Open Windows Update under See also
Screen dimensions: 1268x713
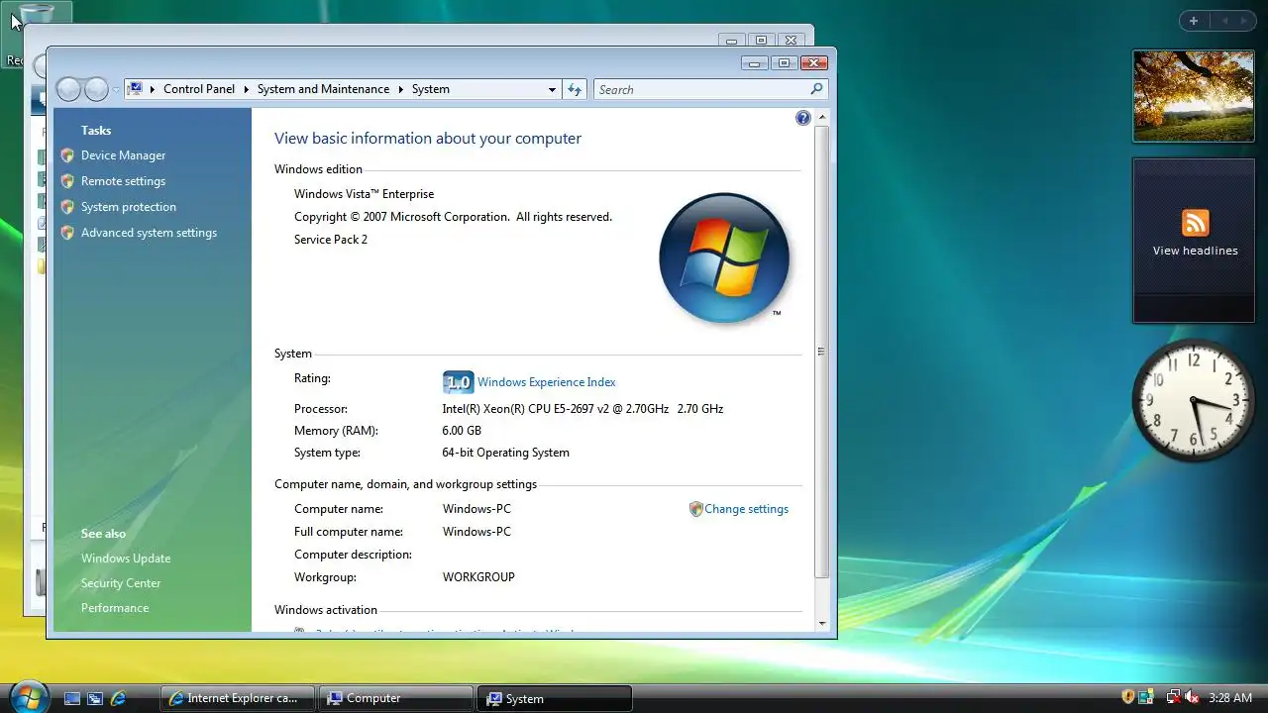(126, 559)
